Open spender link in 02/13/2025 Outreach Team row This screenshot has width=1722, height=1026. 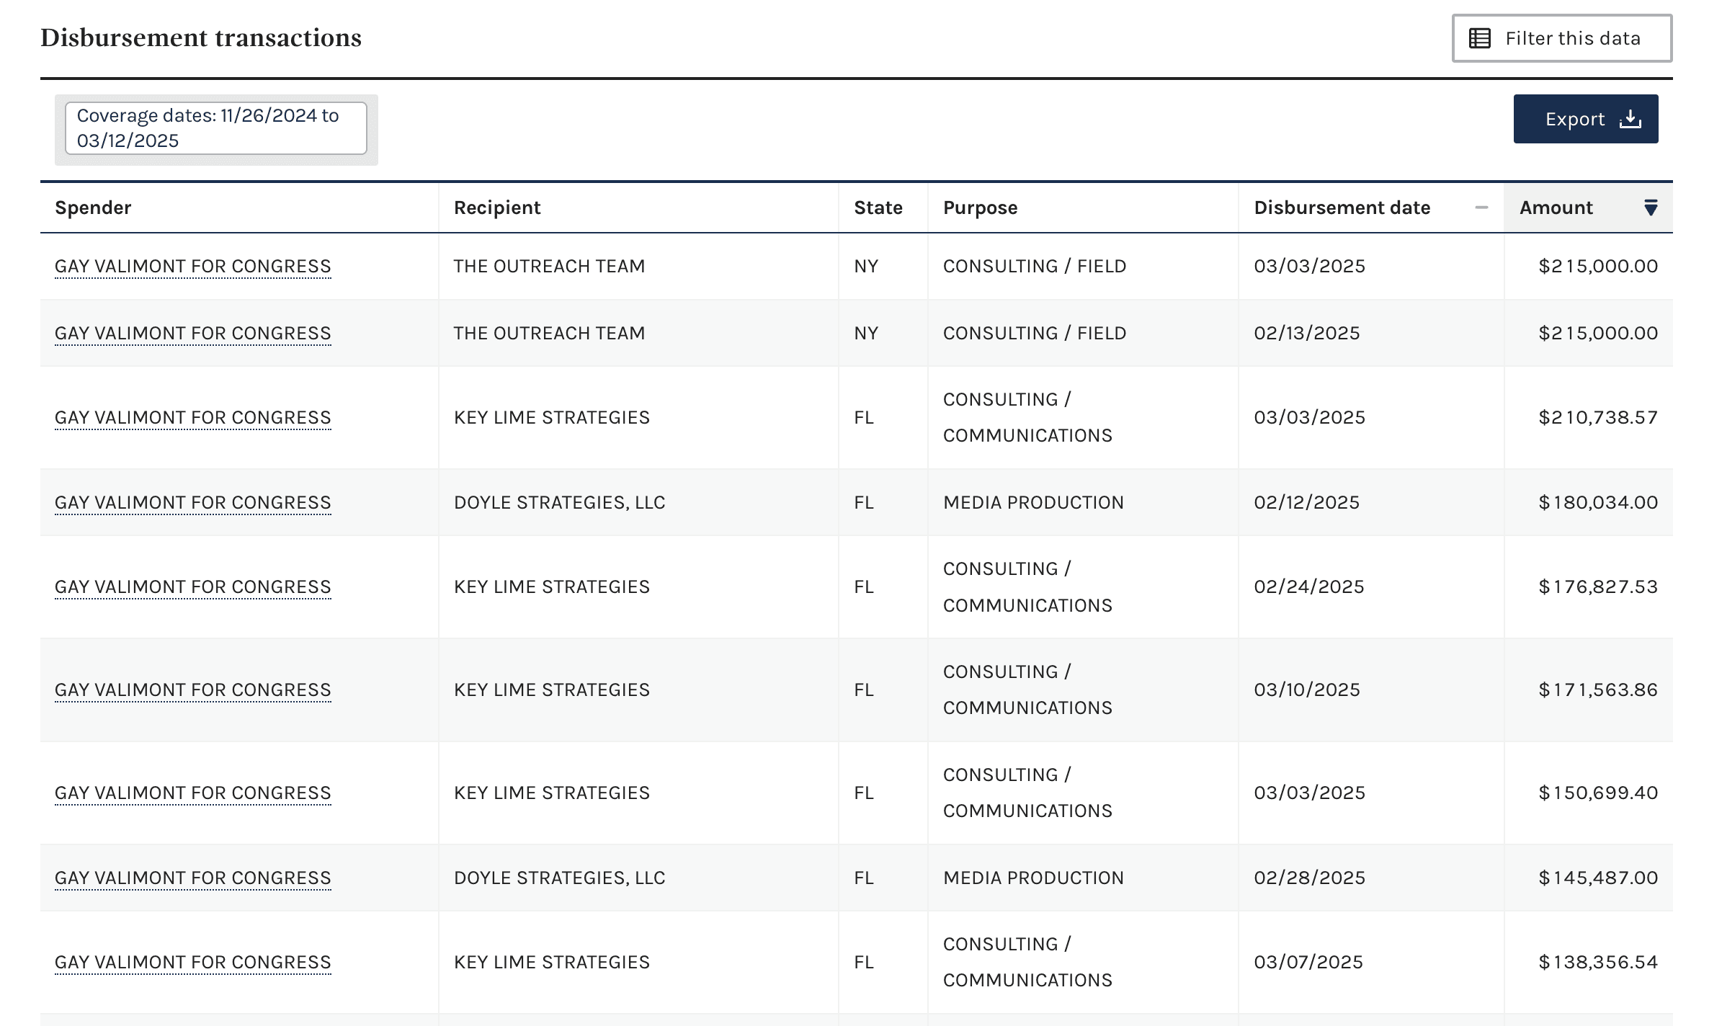(192, 334)
